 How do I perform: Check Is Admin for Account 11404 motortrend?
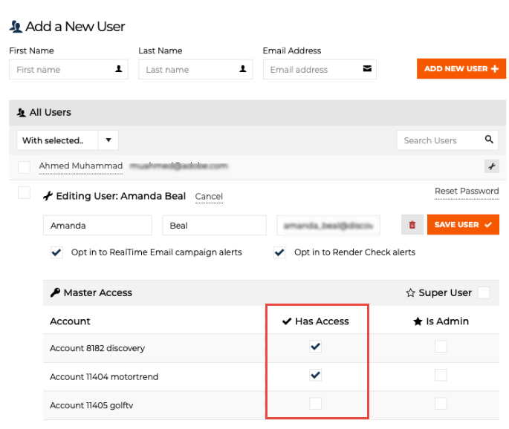(441, 376)
